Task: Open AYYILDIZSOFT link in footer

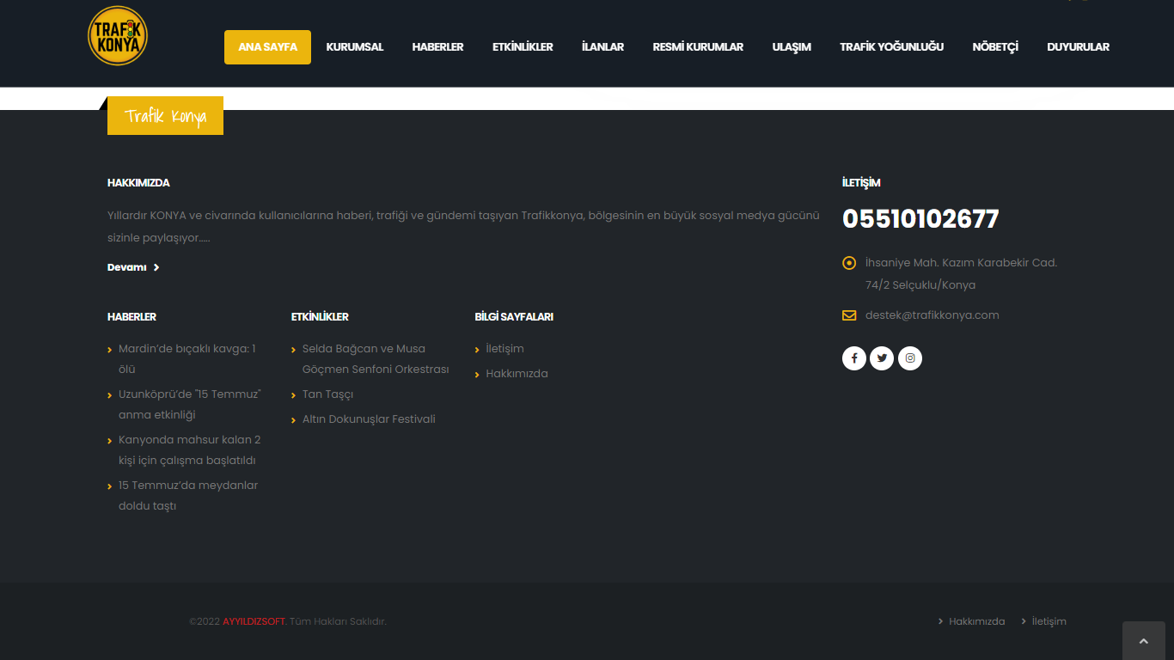Action: pyautogui.click(x=254, y=621)
